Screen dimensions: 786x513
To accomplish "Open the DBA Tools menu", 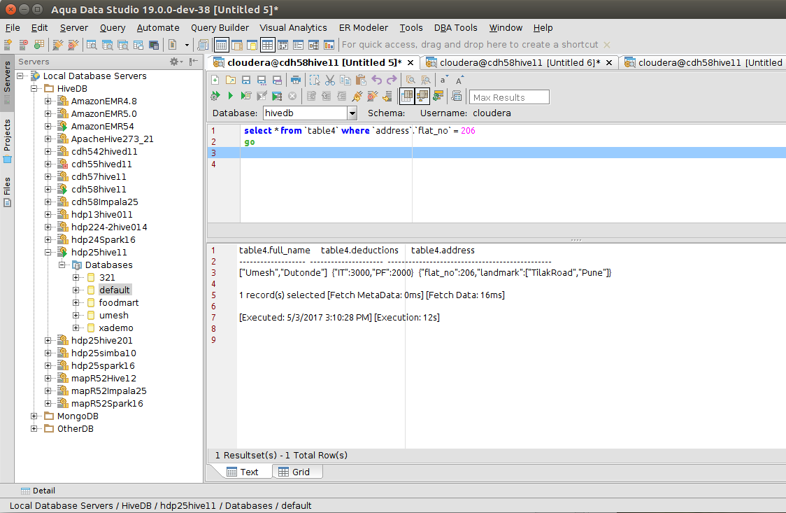I will pos(456,28).
